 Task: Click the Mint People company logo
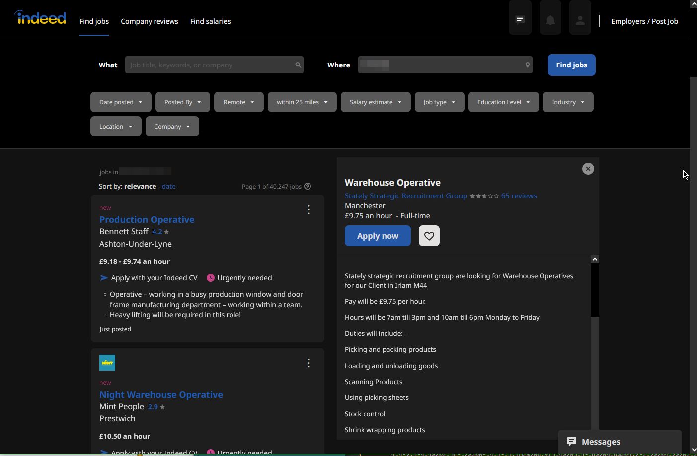pos(107,363)
